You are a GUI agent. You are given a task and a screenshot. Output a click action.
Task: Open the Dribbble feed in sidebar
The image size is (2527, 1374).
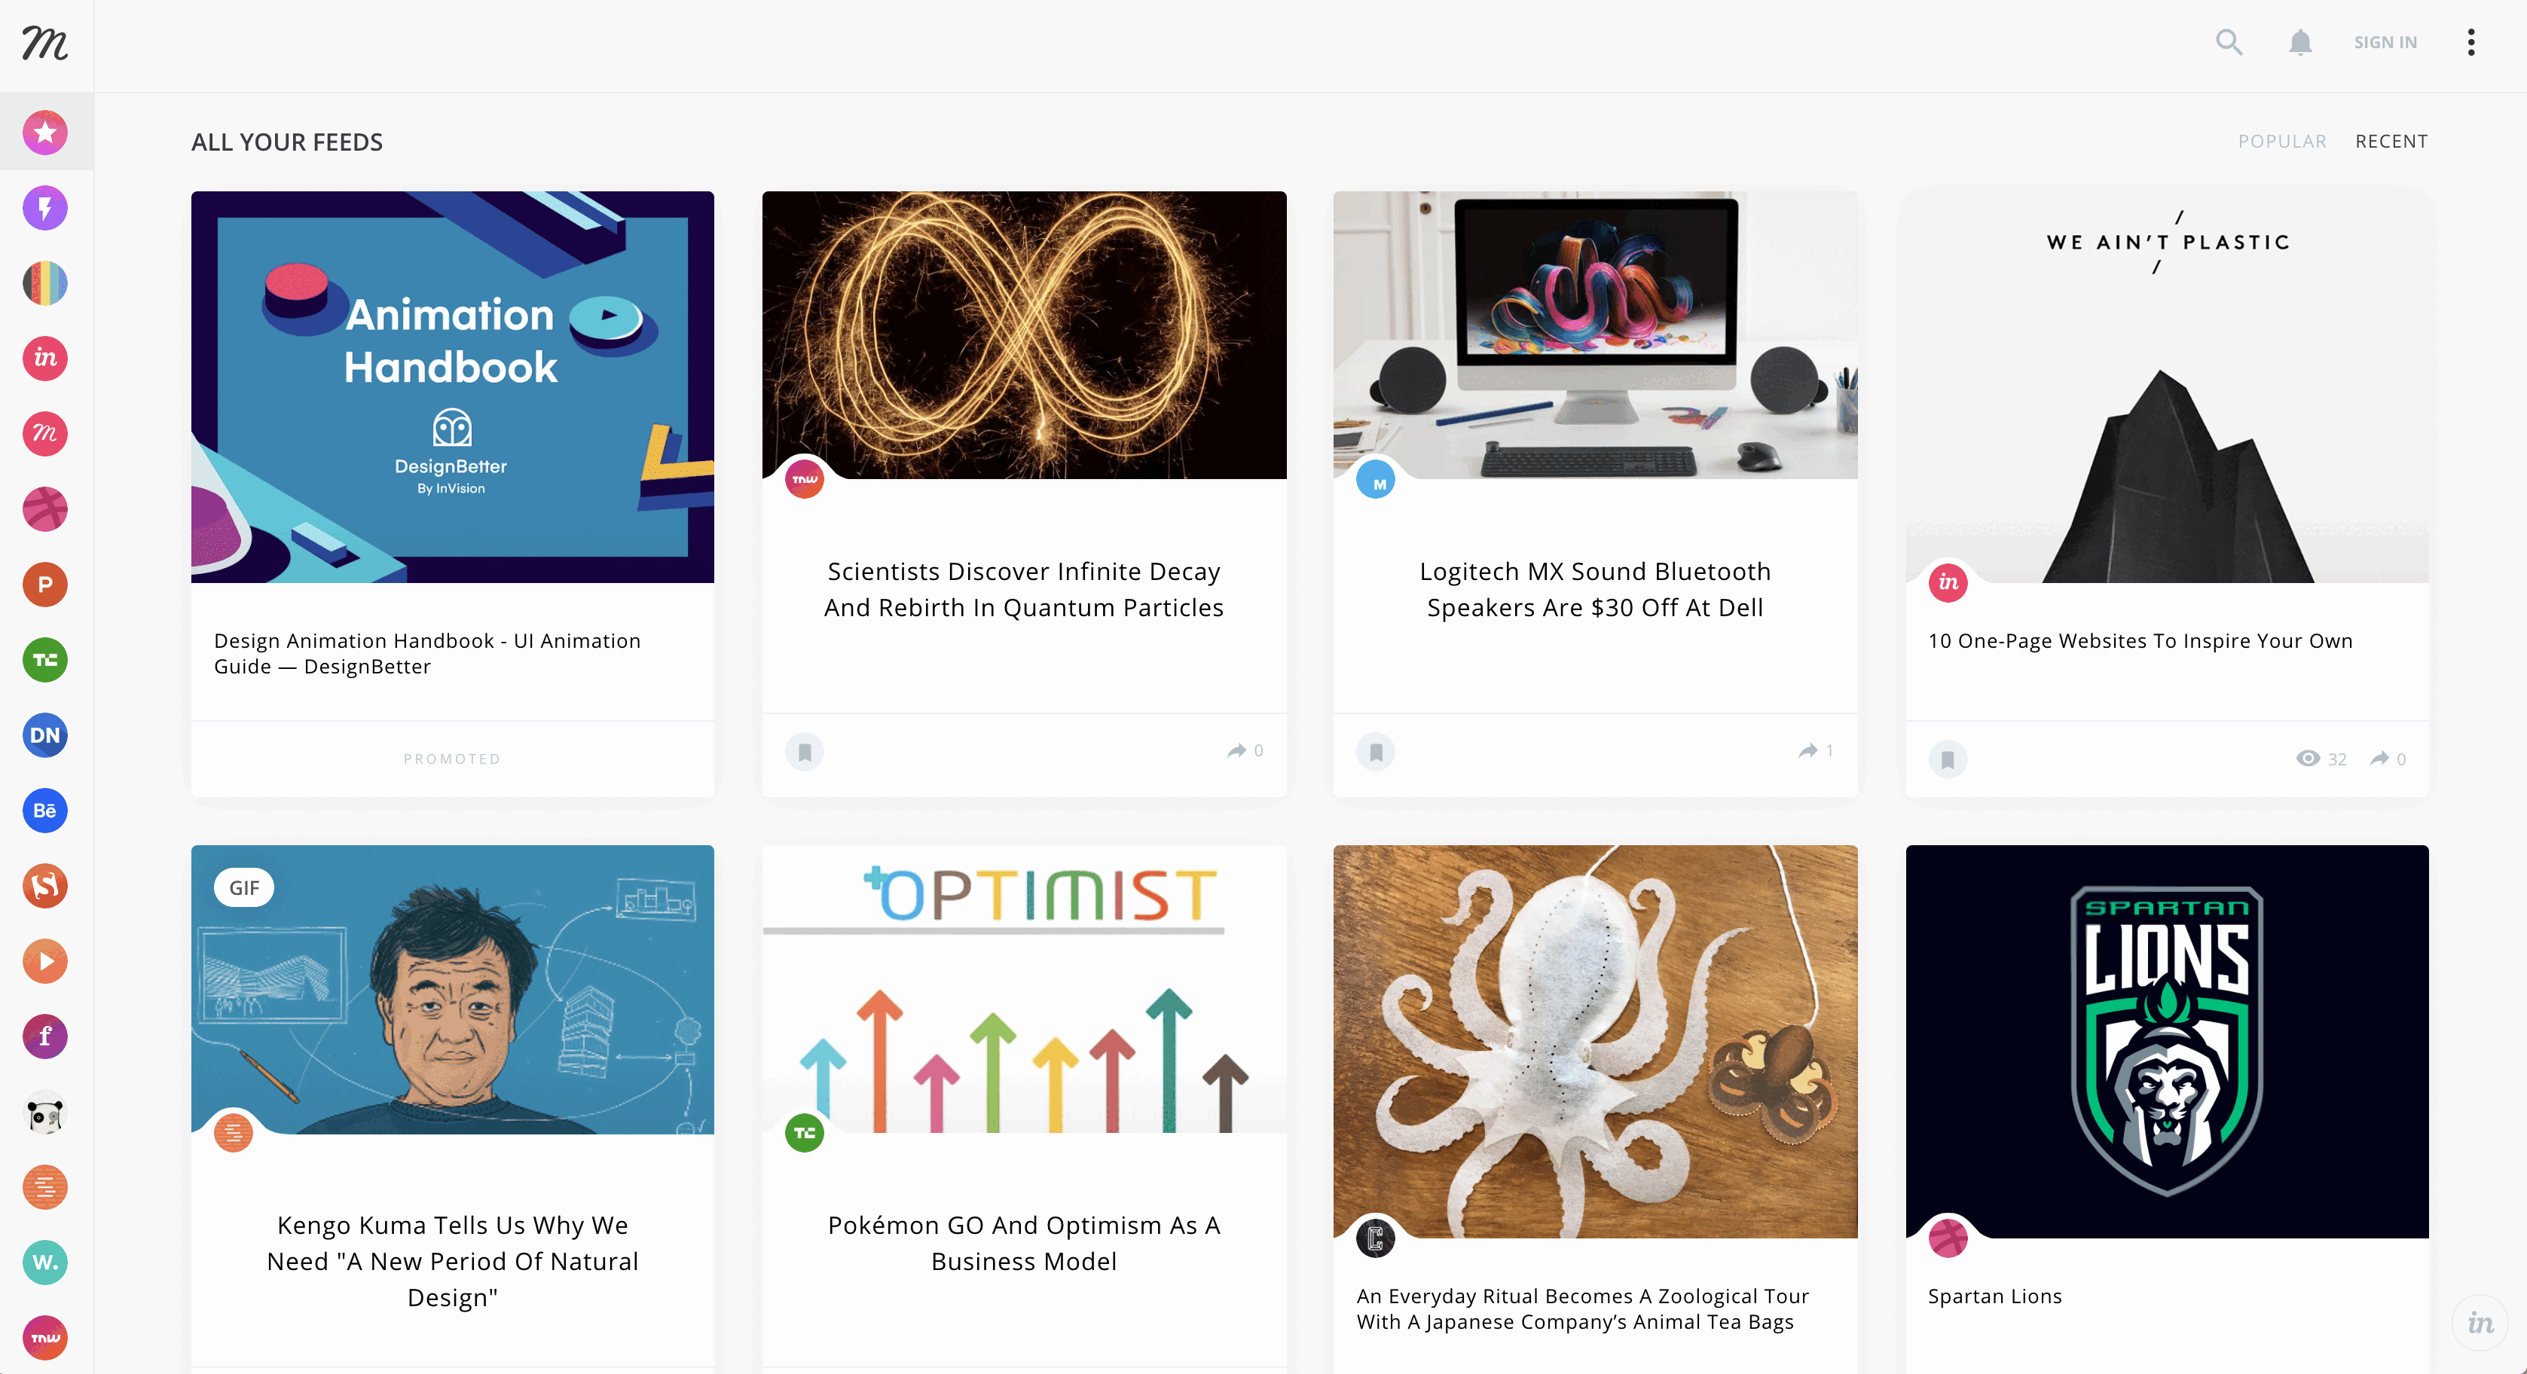click(45, 509)
